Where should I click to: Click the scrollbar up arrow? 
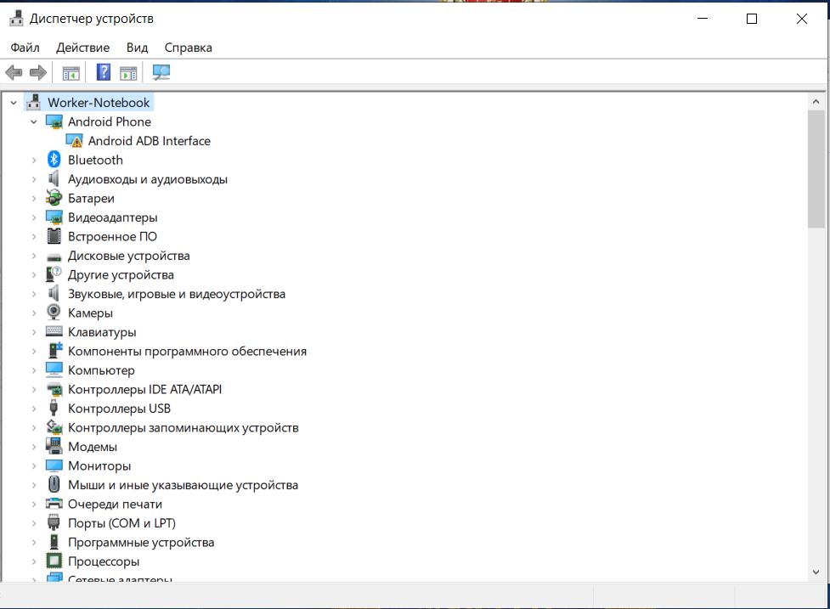point(816,102)
